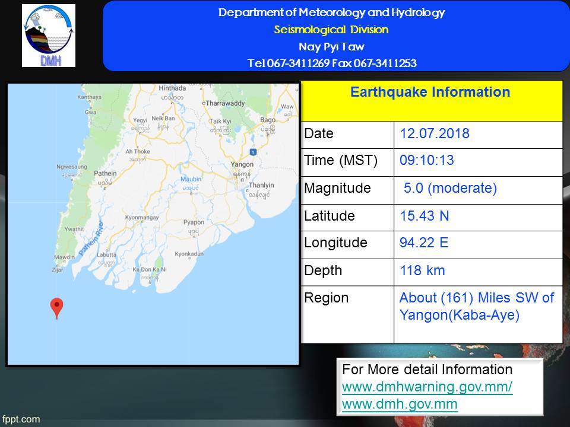Click the Tel 067-3411269 Fax line

332,63
